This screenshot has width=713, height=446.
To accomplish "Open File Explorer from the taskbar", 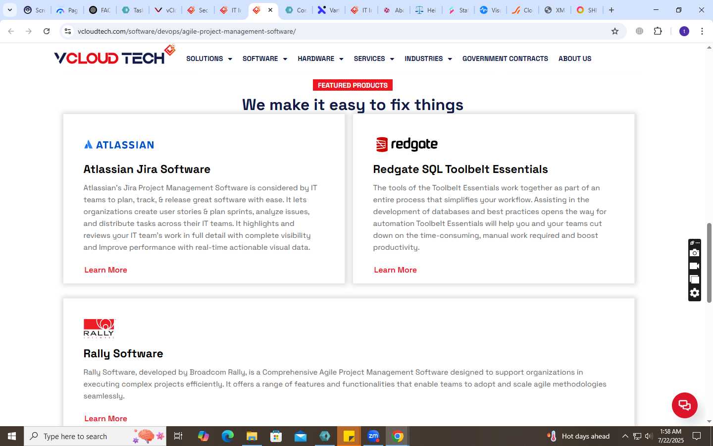I will (252, 436).
